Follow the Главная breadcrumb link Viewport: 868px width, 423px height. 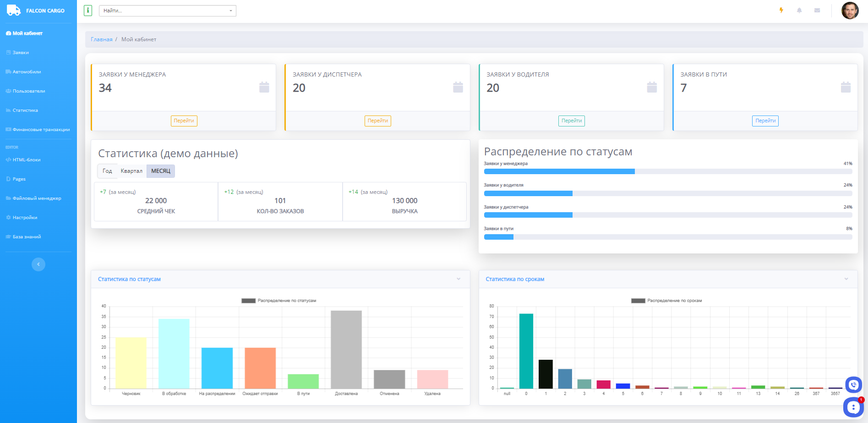point(101,39)
